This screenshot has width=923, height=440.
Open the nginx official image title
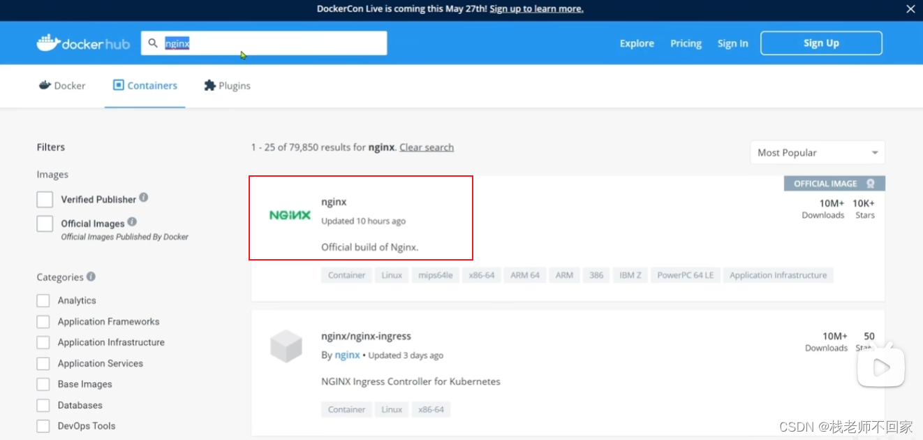[x=334, y=202]
